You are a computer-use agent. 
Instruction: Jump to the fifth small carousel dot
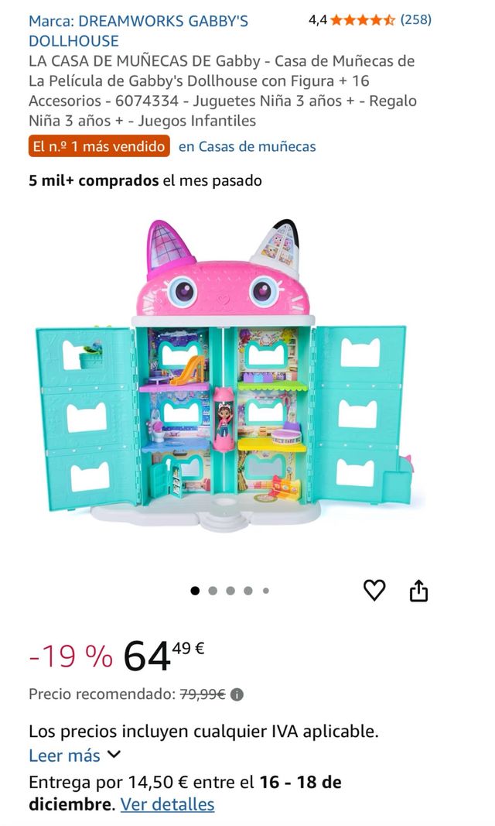click(265, 591)
